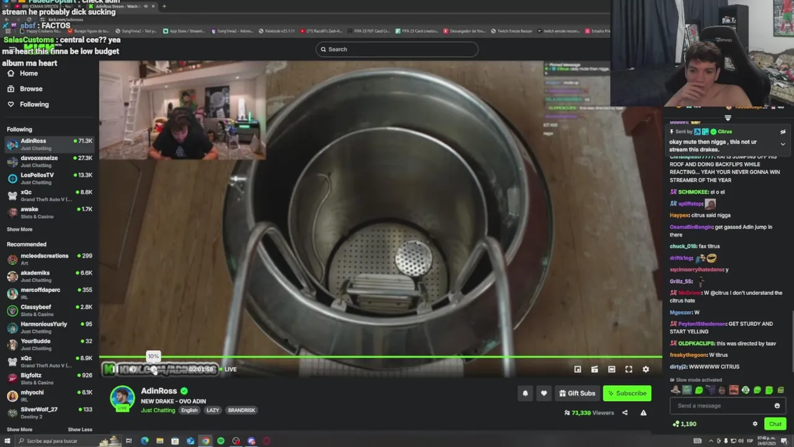Open YourBudde recommended channel
Image resolution: width=794 pixels, height=447 pixels.
pos(49,344)
